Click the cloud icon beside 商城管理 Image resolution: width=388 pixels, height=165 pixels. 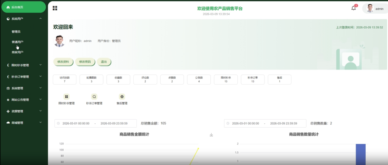click(8, 123)
